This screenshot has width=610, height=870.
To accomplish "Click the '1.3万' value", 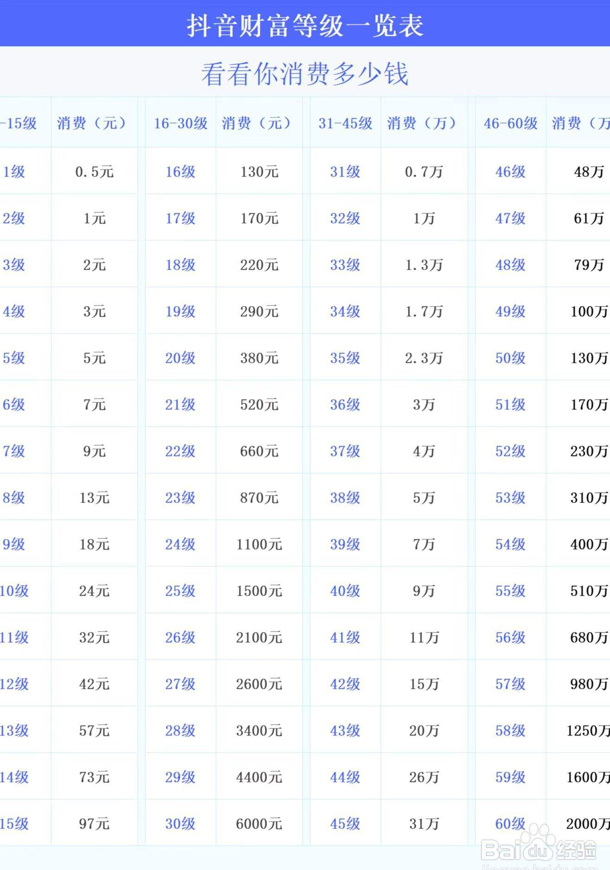I will pyautogui.click(x=424, y=265).
